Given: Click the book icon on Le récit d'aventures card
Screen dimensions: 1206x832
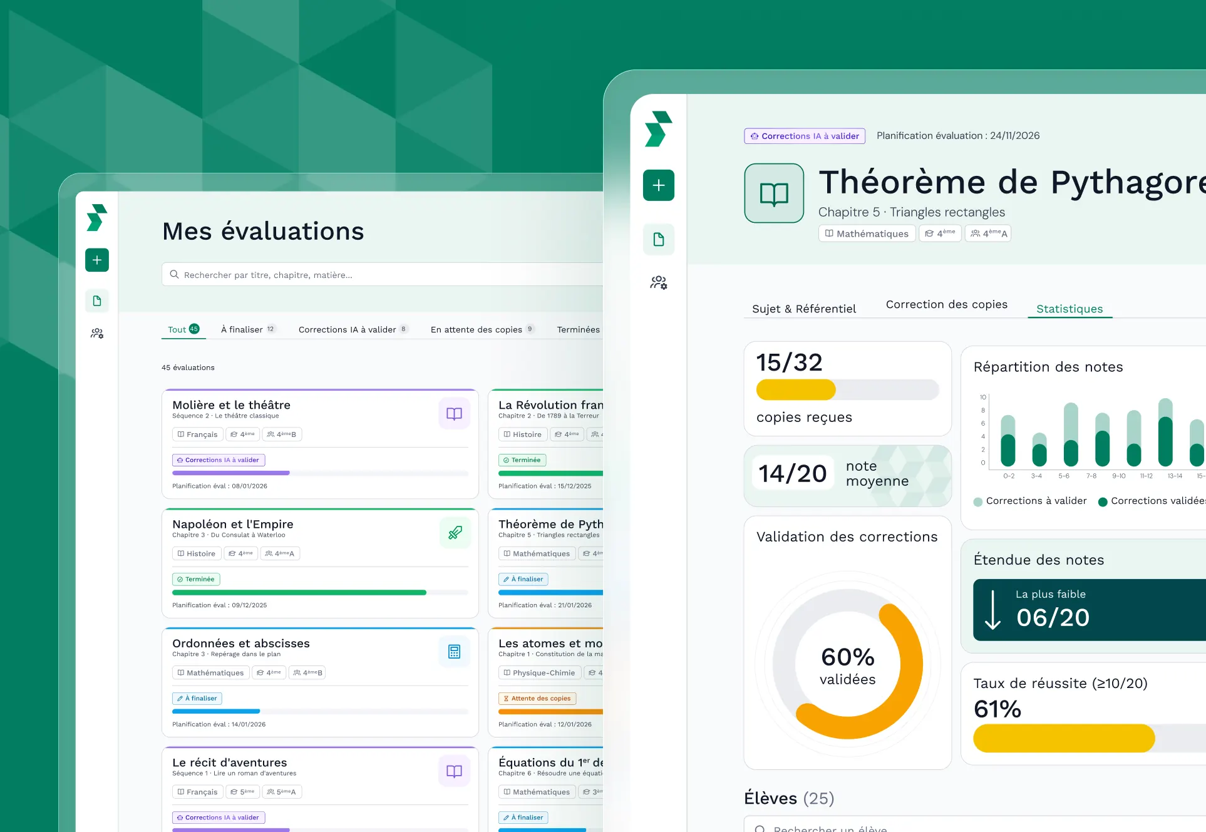Looking at the screenshot, I should tap(454, 771).
